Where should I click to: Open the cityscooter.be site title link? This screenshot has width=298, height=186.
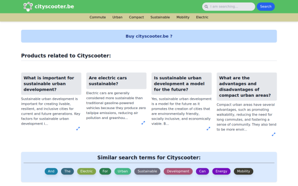click(x=54, y=6)
